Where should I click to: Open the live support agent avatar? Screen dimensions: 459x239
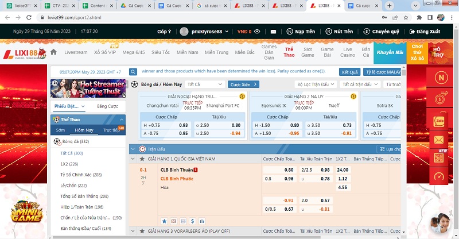(x=440, y=223)
